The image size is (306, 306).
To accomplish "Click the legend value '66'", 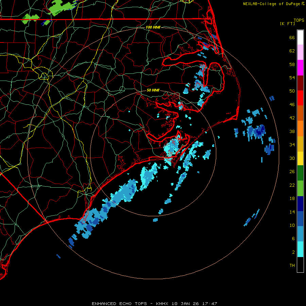I will coord(292,37).
